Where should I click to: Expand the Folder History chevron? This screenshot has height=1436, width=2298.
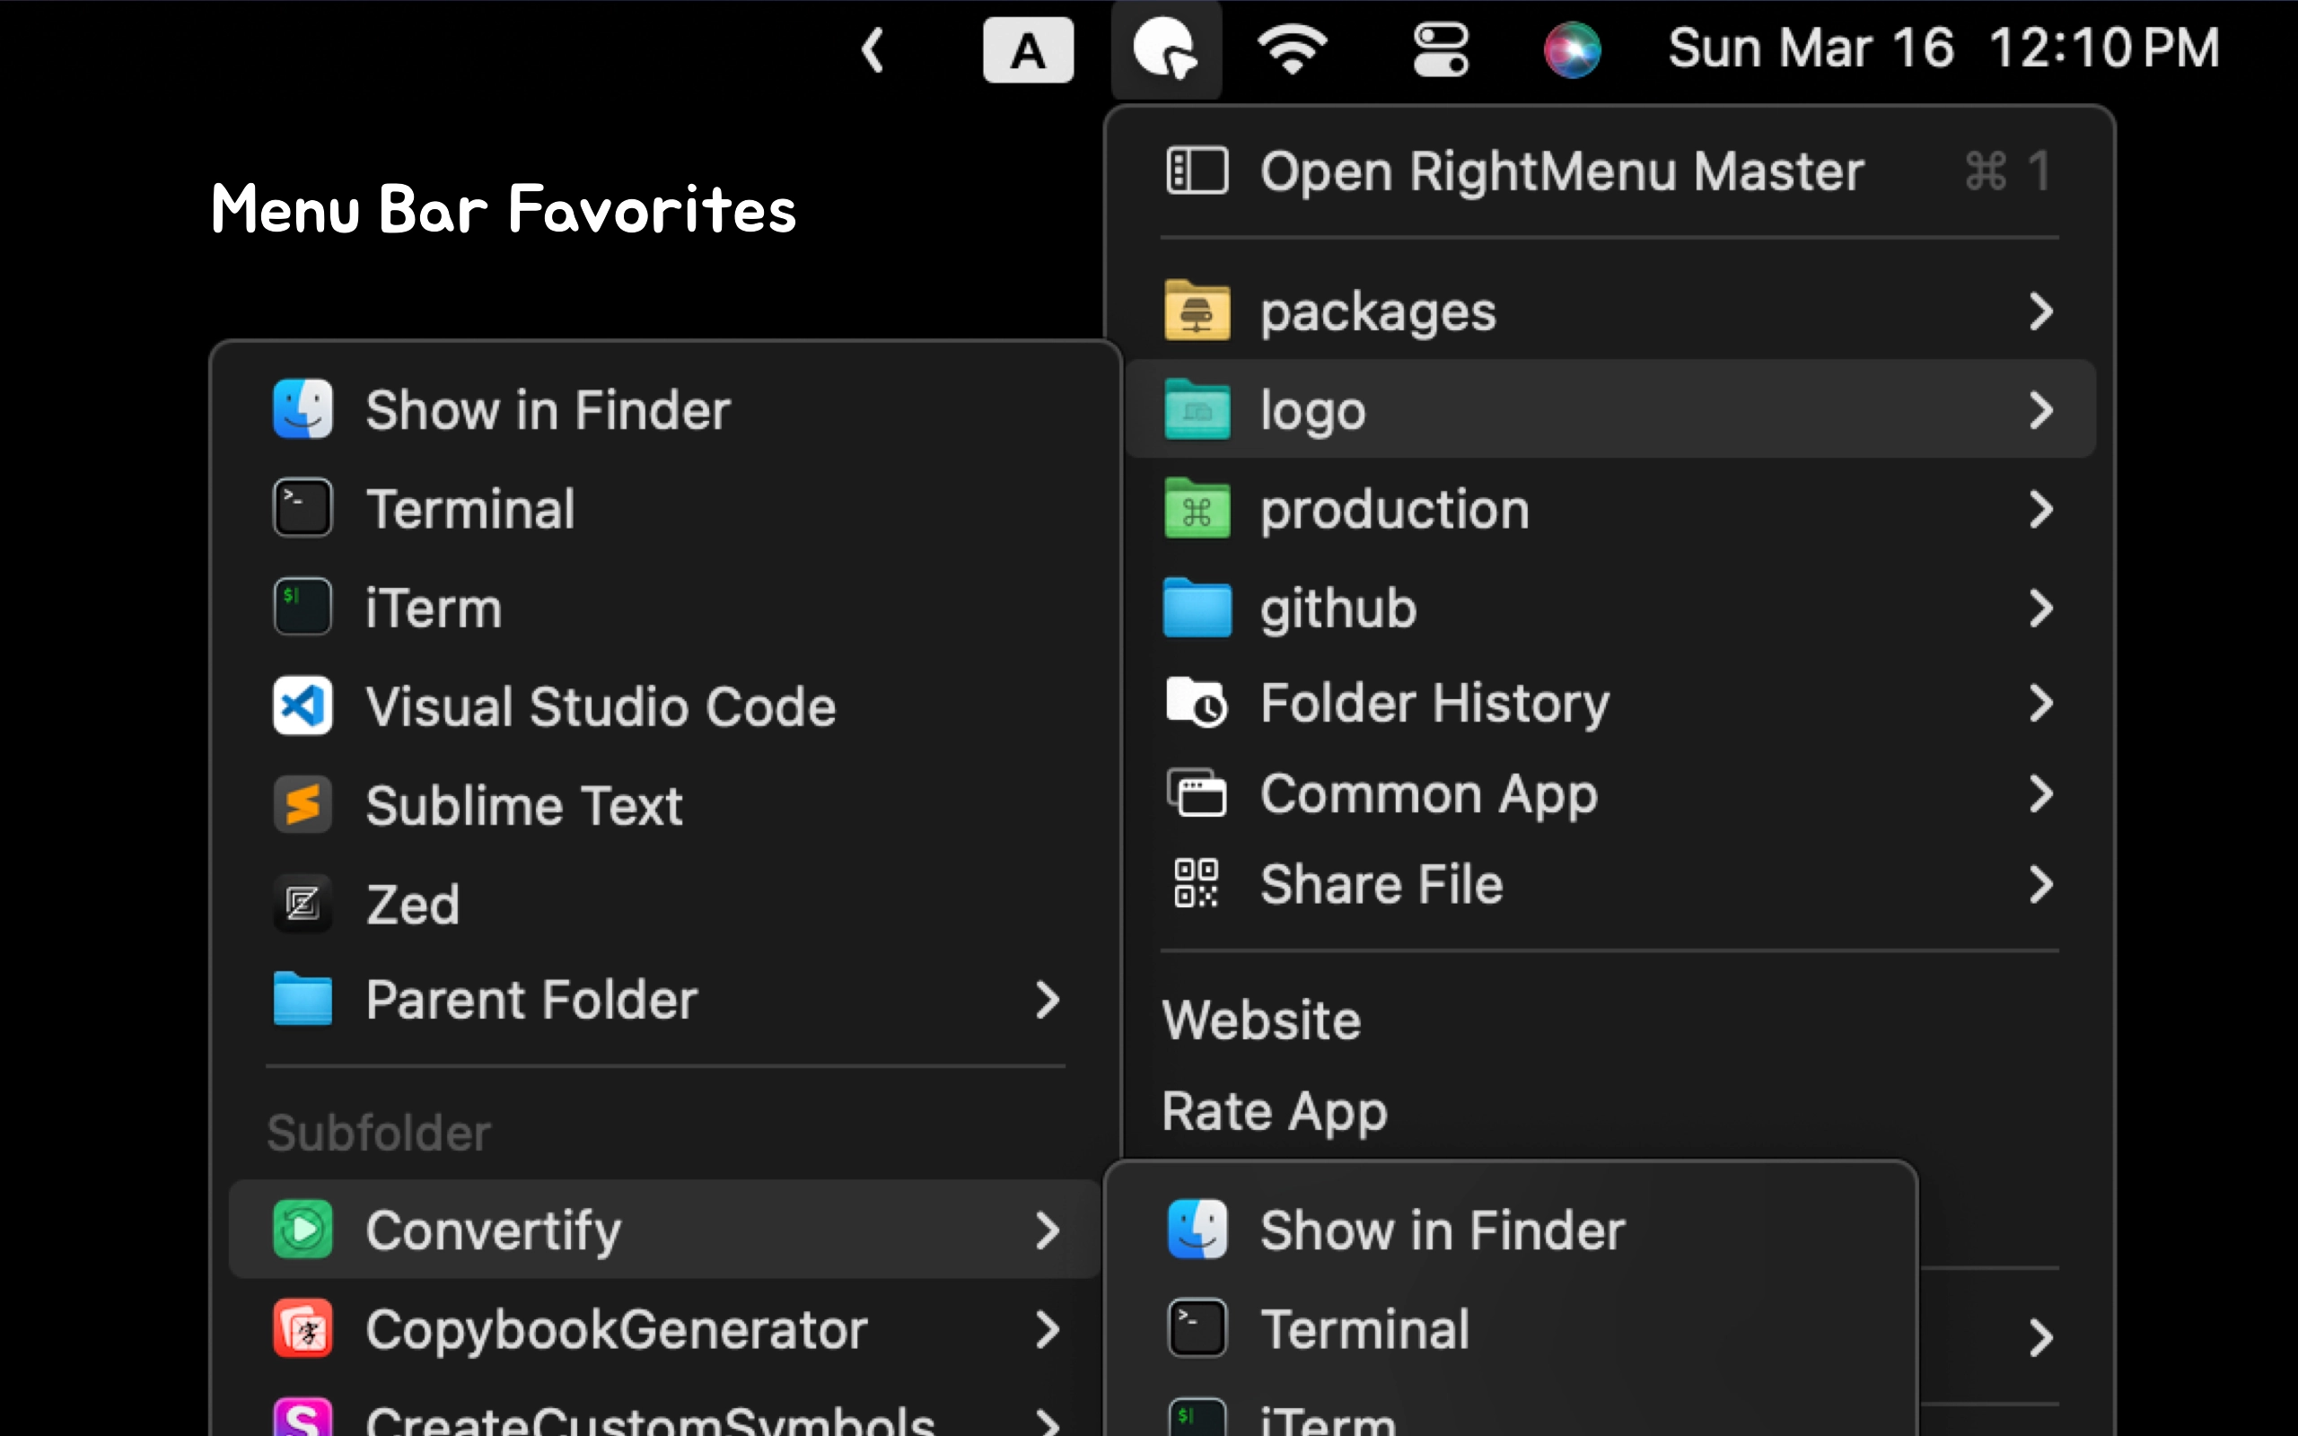2040,703
